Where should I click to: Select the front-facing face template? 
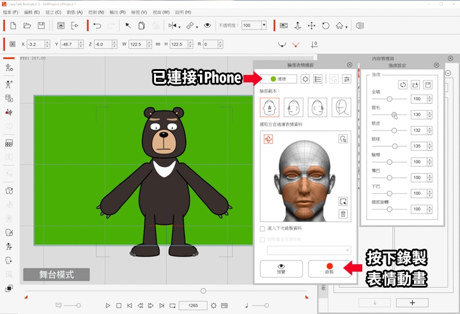click(x=270, y=107)
